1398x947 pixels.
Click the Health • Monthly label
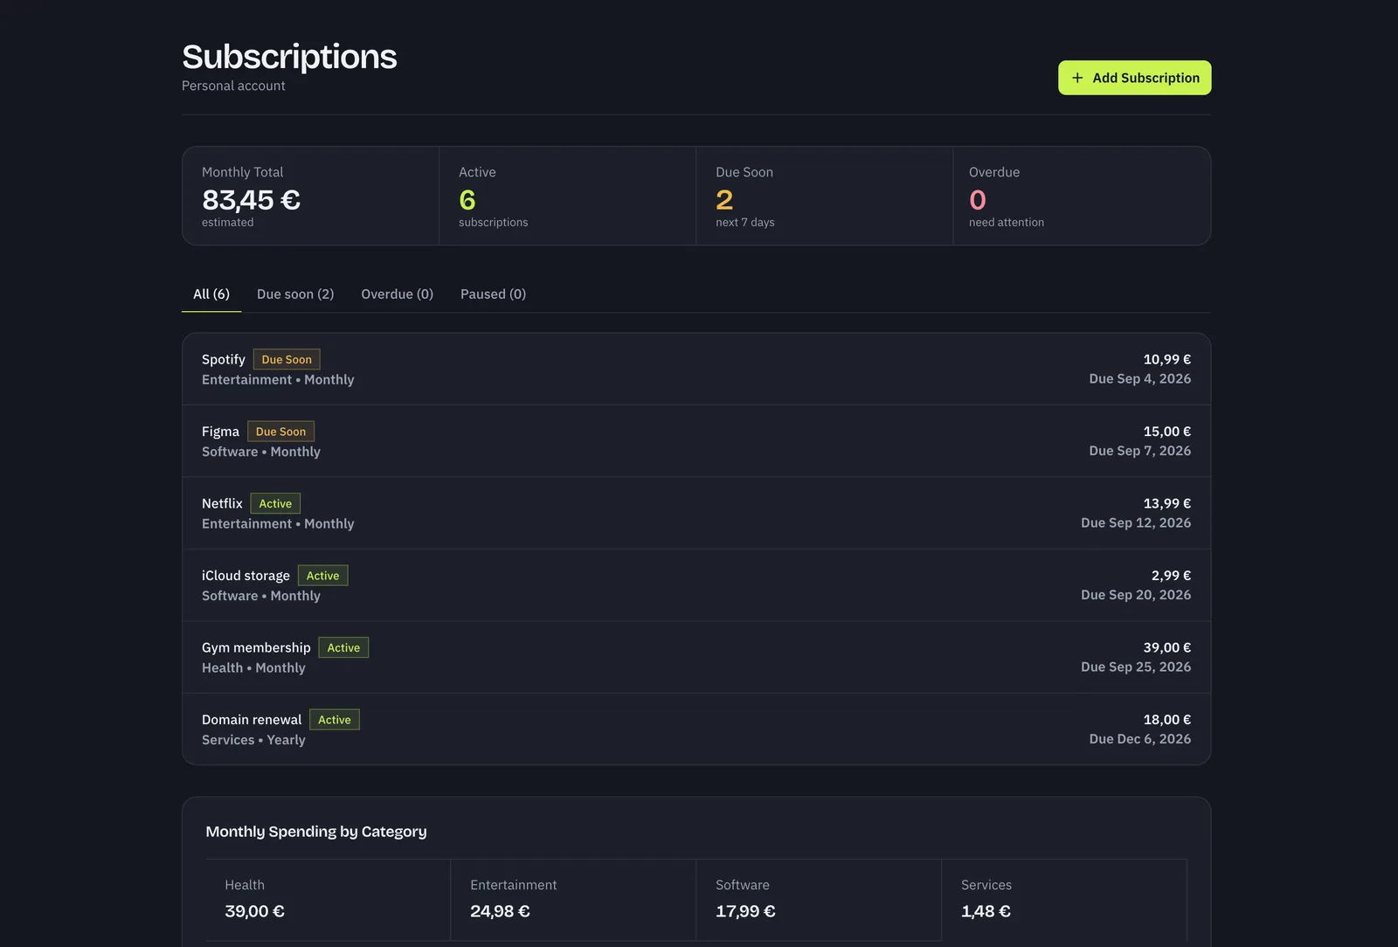(x=253, y=668)
